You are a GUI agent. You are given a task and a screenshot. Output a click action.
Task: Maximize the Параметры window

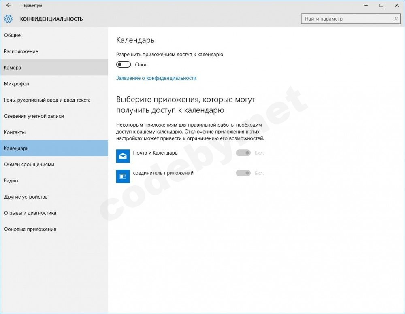click(x=381, y=5)
